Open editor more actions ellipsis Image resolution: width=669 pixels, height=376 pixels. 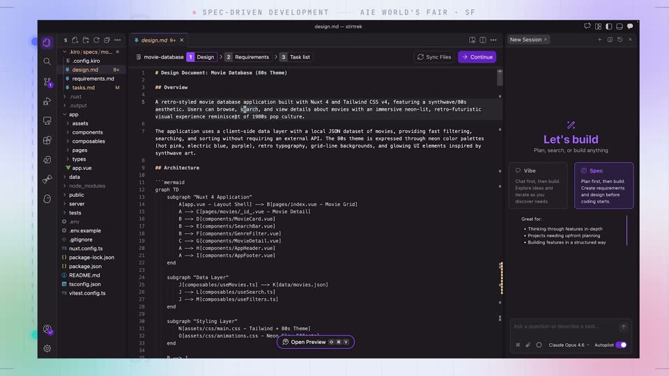point(493,40)
